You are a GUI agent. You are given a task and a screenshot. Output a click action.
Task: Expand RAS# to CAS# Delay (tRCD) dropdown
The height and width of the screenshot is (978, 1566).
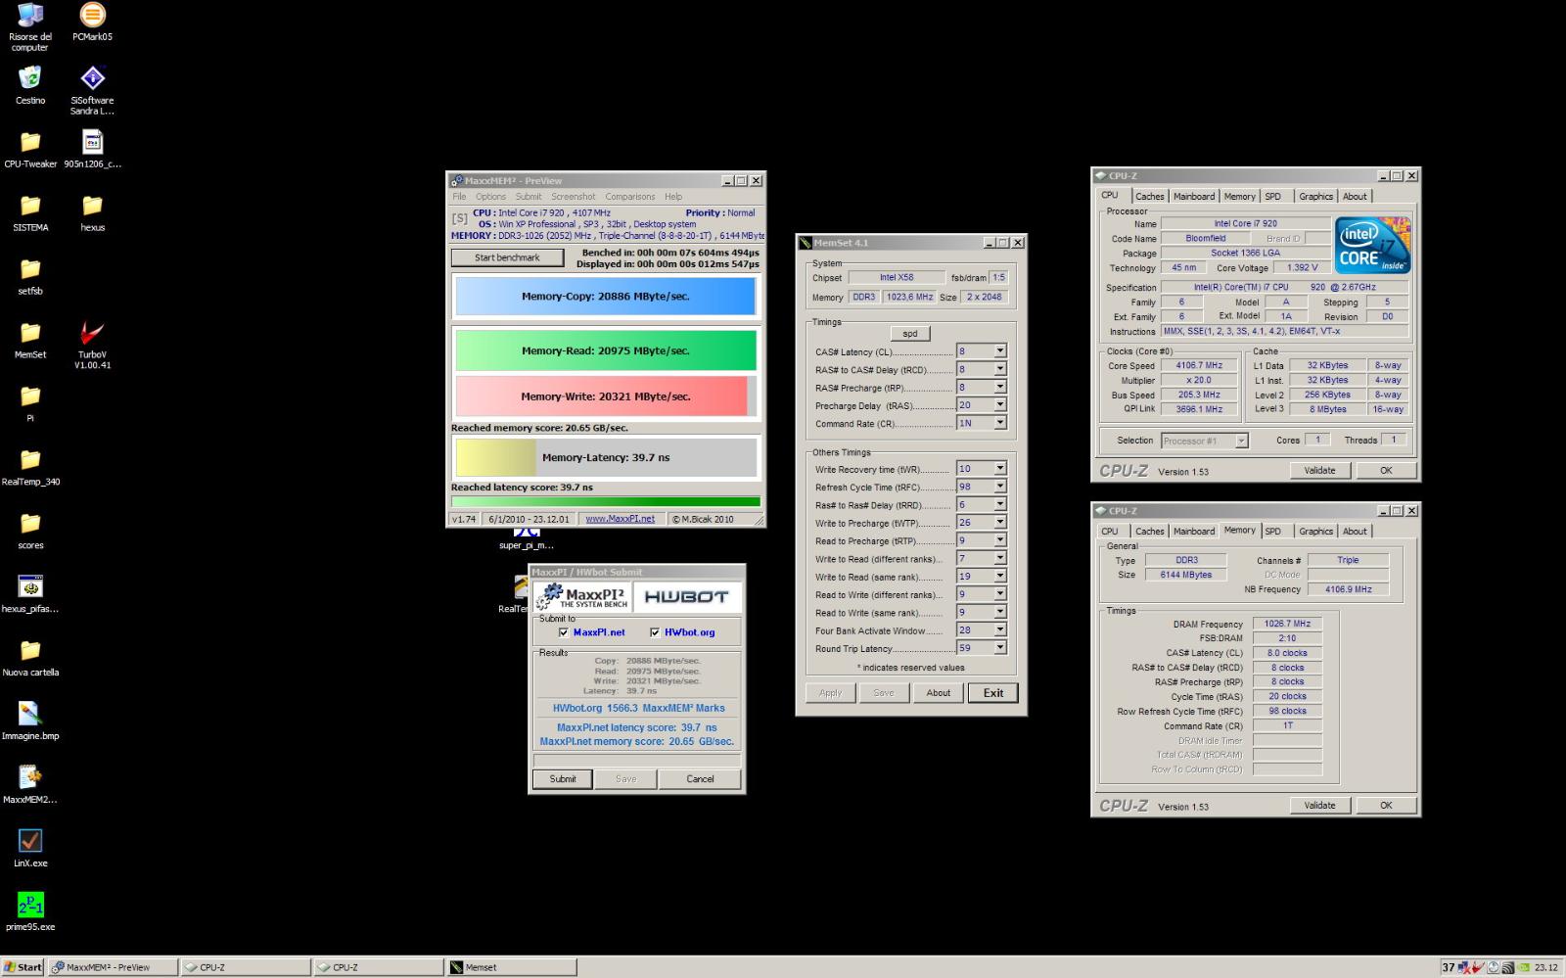point(1000,369)
